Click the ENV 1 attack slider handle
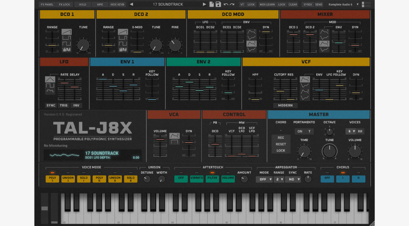Viewport: 409px width, 226px height. pyautogui.click(x=103, y=79)
